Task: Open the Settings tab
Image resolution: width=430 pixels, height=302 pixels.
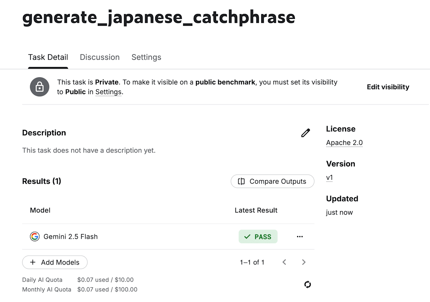Action: 146,57
